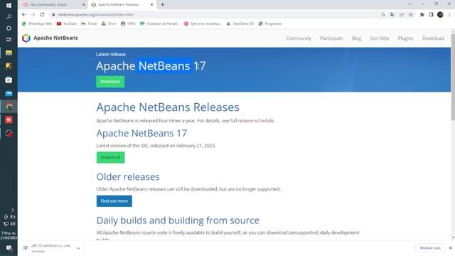455x256 pixels.
Task: Click the address bar URL
Action: click(96, 14)
